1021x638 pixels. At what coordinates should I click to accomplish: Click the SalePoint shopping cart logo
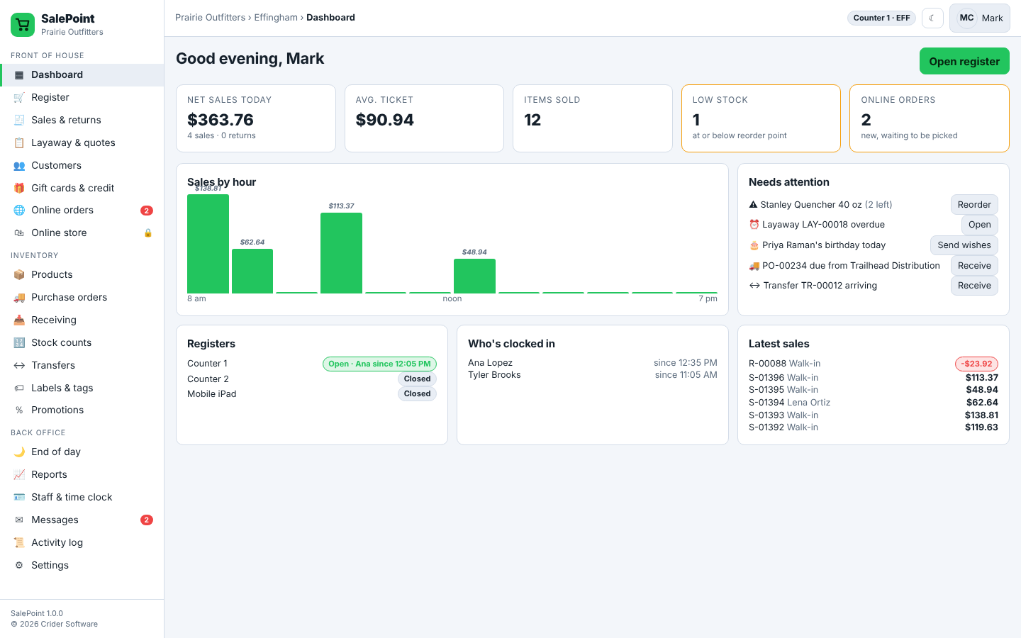(23, 25)
